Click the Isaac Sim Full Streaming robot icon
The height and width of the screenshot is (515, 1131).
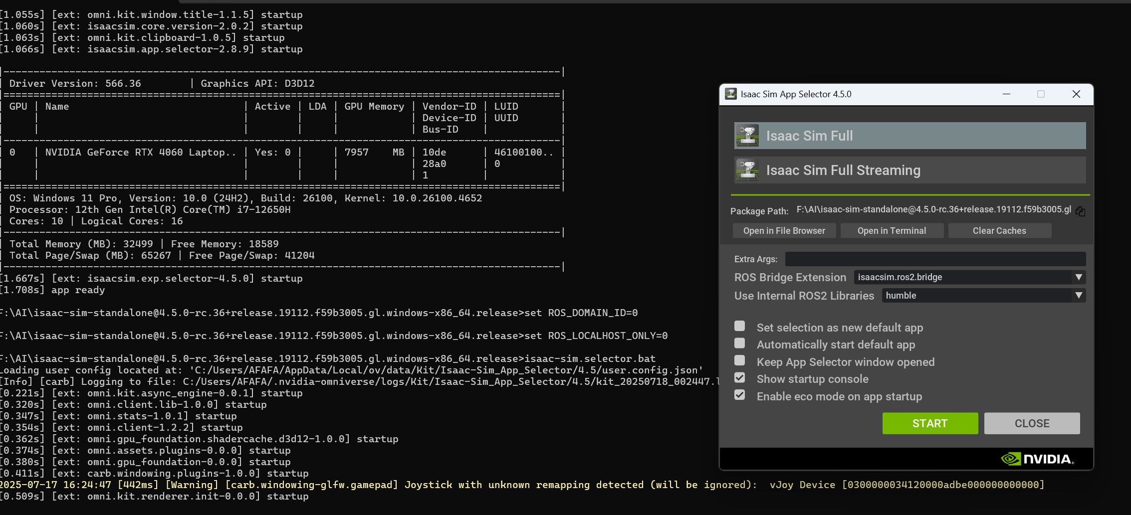click(747, 170)
